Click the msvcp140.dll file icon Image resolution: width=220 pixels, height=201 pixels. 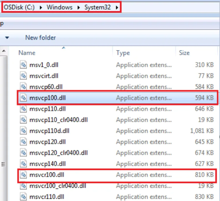point(23,164)
